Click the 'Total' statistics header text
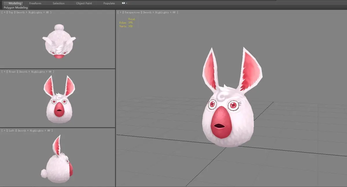This screenshot has height=187, width=347. 132,19
